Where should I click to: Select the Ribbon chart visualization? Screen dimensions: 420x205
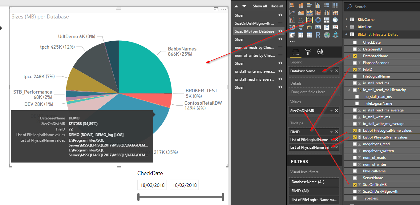tap(335, 13)
